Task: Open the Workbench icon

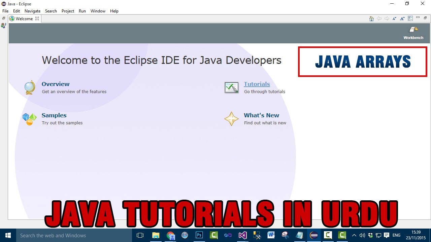Action: (x=413, y=30)
